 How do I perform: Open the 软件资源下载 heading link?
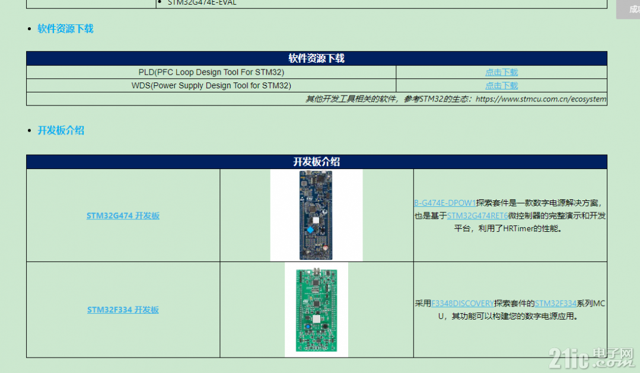[65, 28]
